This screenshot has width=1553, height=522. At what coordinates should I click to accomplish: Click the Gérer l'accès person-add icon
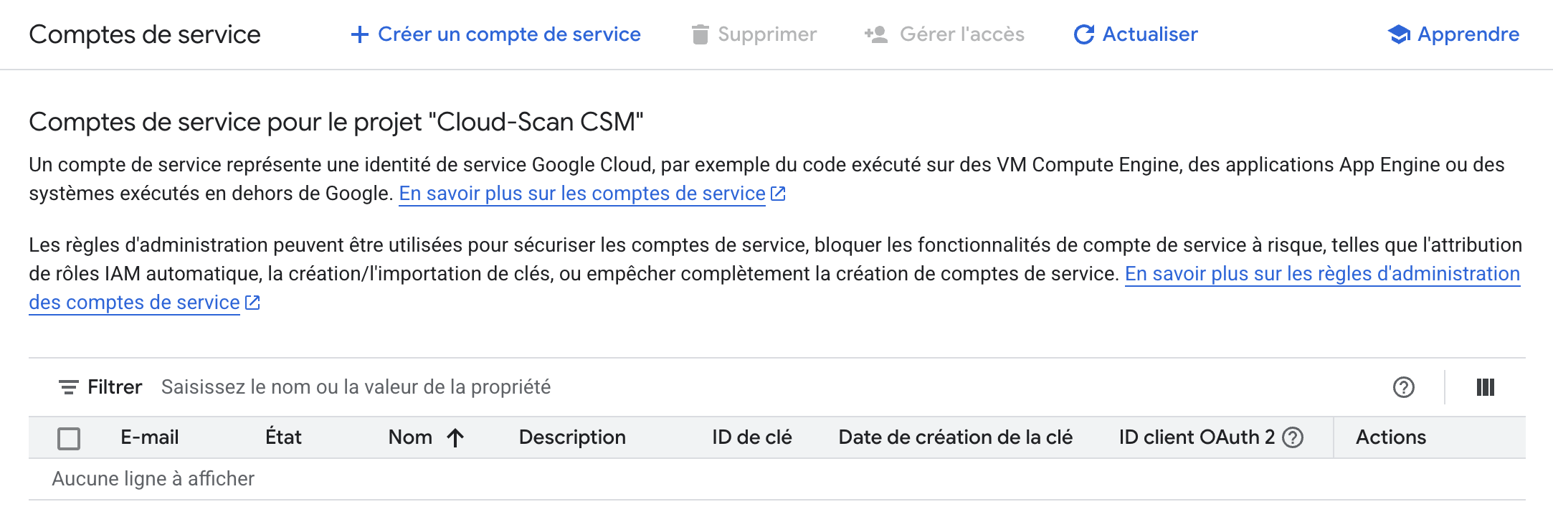876,34
